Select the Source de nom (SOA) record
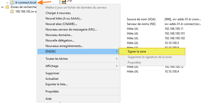The height and width of the screenshot is (103, 201). [141, 19]
